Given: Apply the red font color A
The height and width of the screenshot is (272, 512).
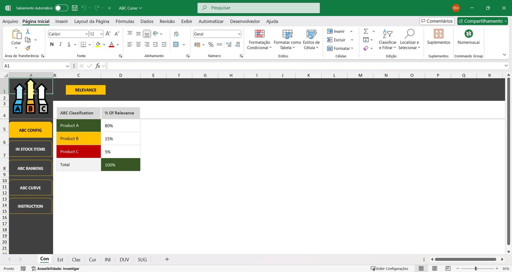Looking at the screenshot, I should click(111, 44).
